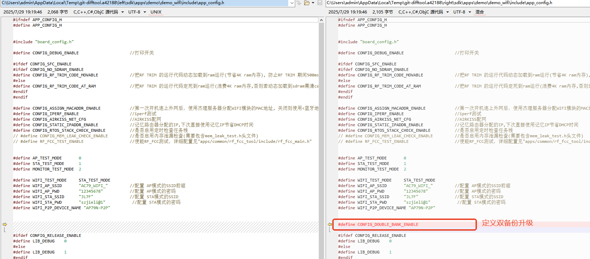Click the "AC79_WIFI_" string in left pane
Screen dimensions: 590x259
93,186
